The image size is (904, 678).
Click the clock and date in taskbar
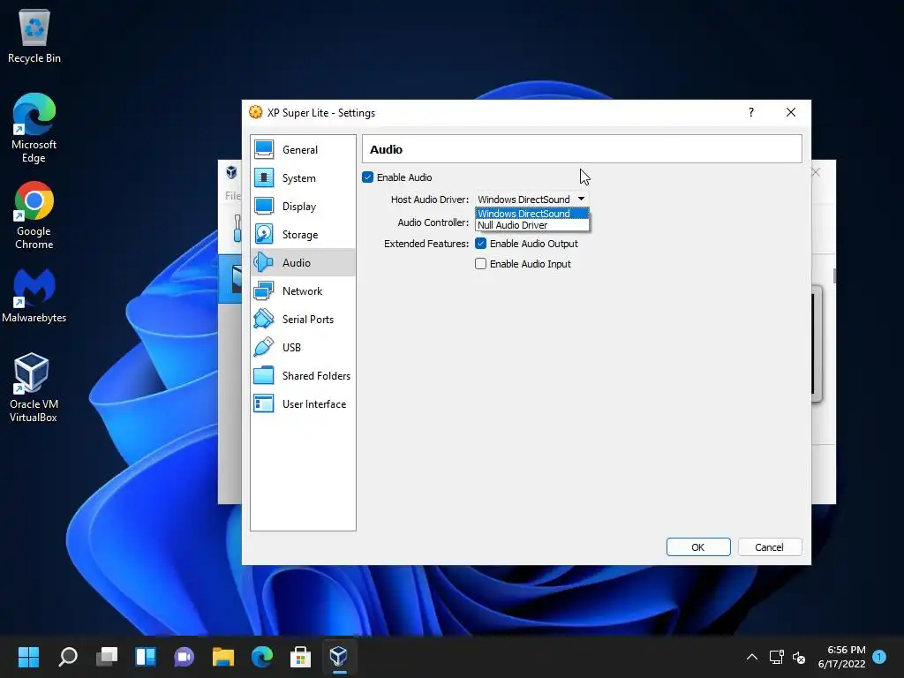coord(841,657)
